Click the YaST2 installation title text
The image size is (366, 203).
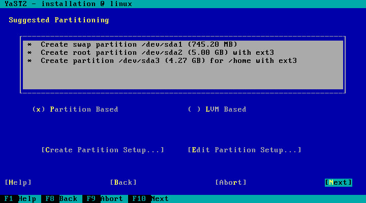[69, 4]
